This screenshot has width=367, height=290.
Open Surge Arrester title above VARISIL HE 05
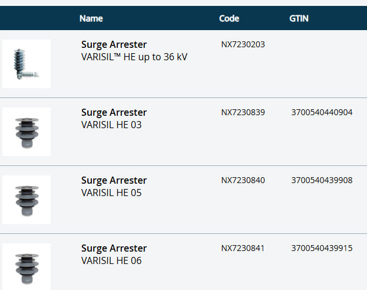click(114, 181)
